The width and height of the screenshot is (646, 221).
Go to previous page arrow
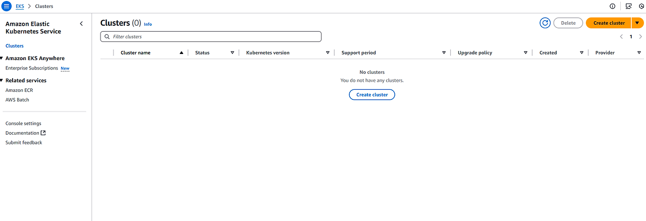point(621,37)
